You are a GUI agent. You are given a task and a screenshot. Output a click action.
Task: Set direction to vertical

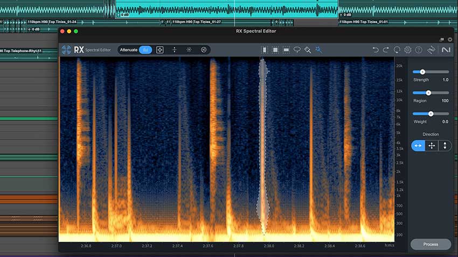[445, 145]
